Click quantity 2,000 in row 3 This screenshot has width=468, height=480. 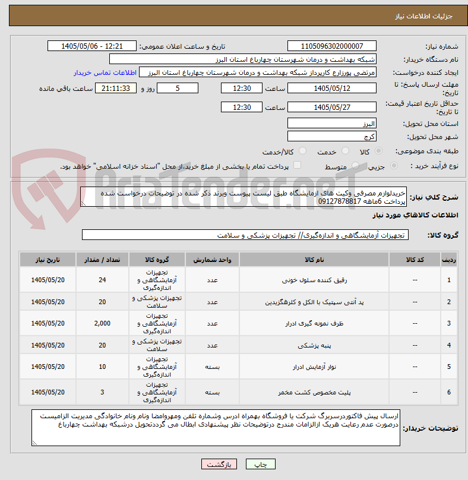tap(102, 323)
